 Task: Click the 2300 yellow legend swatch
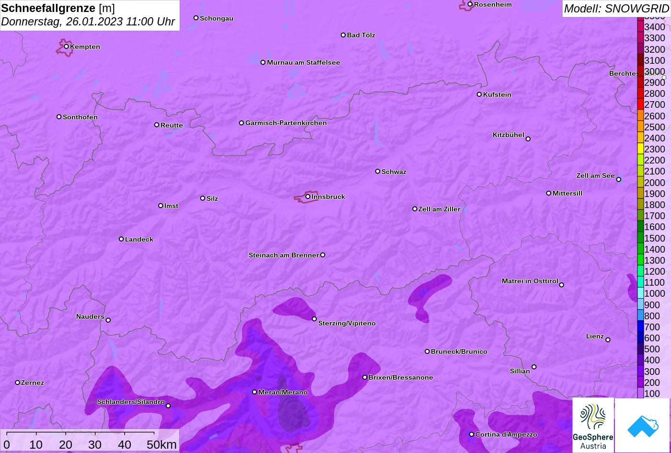tap(640, 149)
